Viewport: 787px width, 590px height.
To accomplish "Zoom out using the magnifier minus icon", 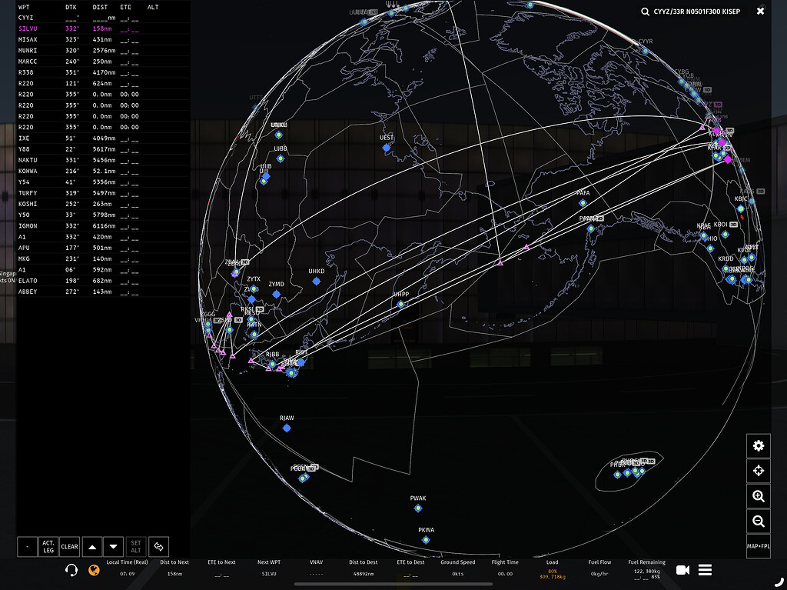I will tap(759, 522).
